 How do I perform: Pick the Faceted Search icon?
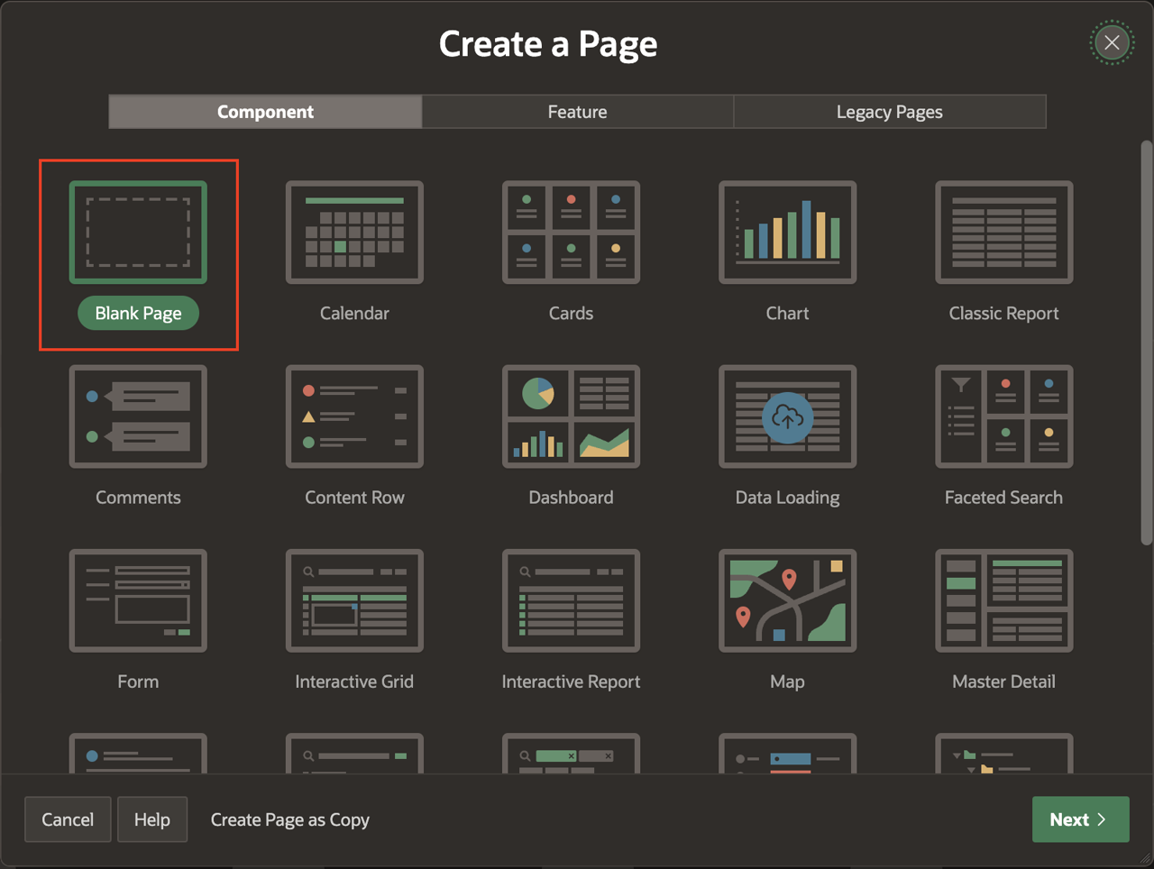pos(1003,416)
